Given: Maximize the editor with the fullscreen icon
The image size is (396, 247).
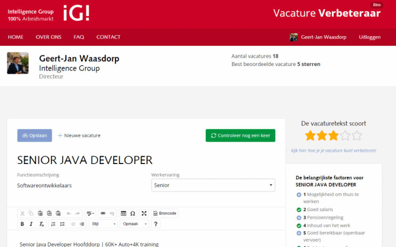Looking at the screenshot, I should (144, 213).
